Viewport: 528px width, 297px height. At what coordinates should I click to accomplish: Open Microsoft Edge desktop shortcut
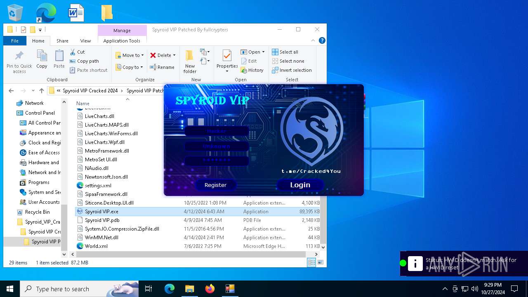tap(46, 13)
